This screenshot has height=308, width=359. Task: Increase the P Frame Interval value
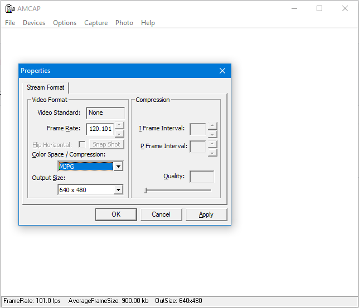pos(212,144)
